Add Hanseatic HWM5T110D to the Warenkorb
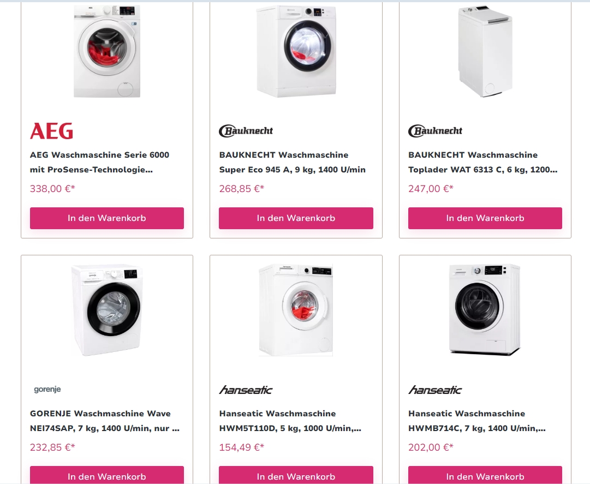 pyautogui.click(x=296, y=475)
